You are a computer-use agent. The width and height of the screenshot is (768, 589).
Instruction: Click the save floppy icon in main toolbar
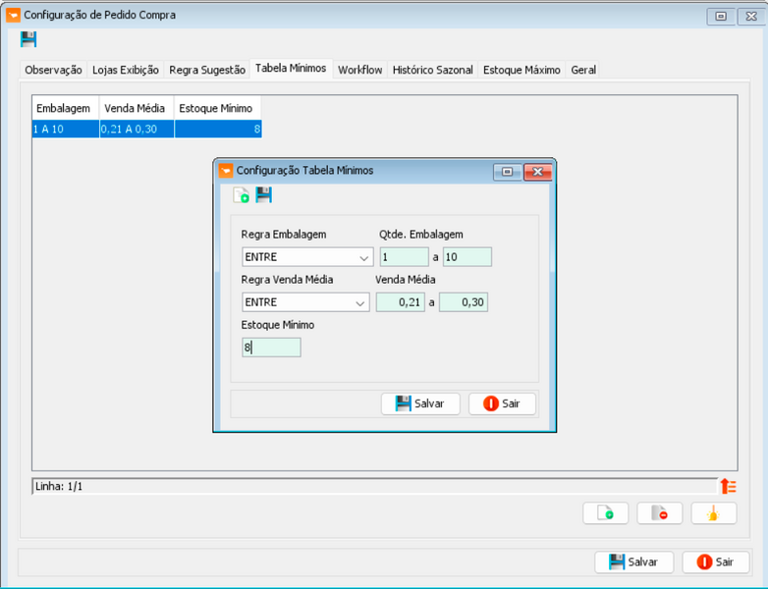point(28,39)
